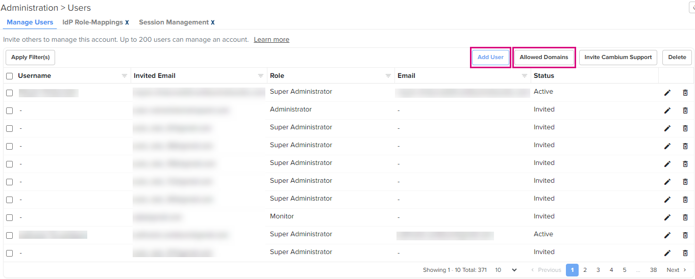
Task: Select the checkbox of the Administrator row
Action: pyautogui.click(x=10, y=110)
